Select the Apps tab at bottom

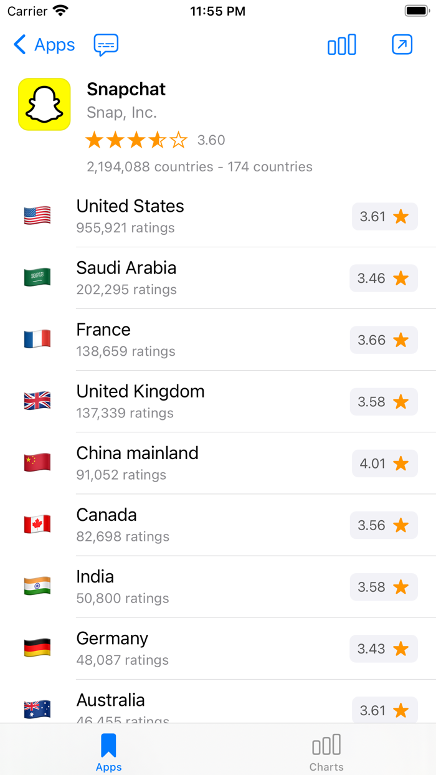click(x=109, y=751)
